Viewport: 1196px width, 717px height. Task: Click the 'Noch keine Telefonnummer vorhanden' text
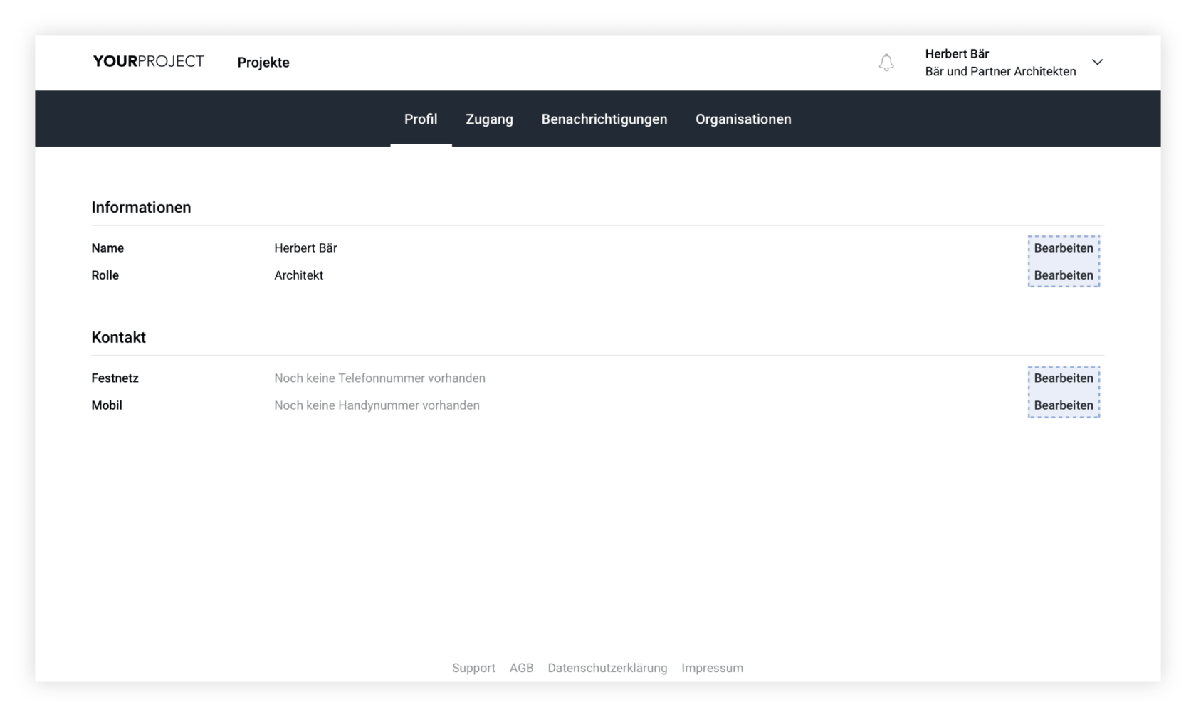tap(379, 378)
